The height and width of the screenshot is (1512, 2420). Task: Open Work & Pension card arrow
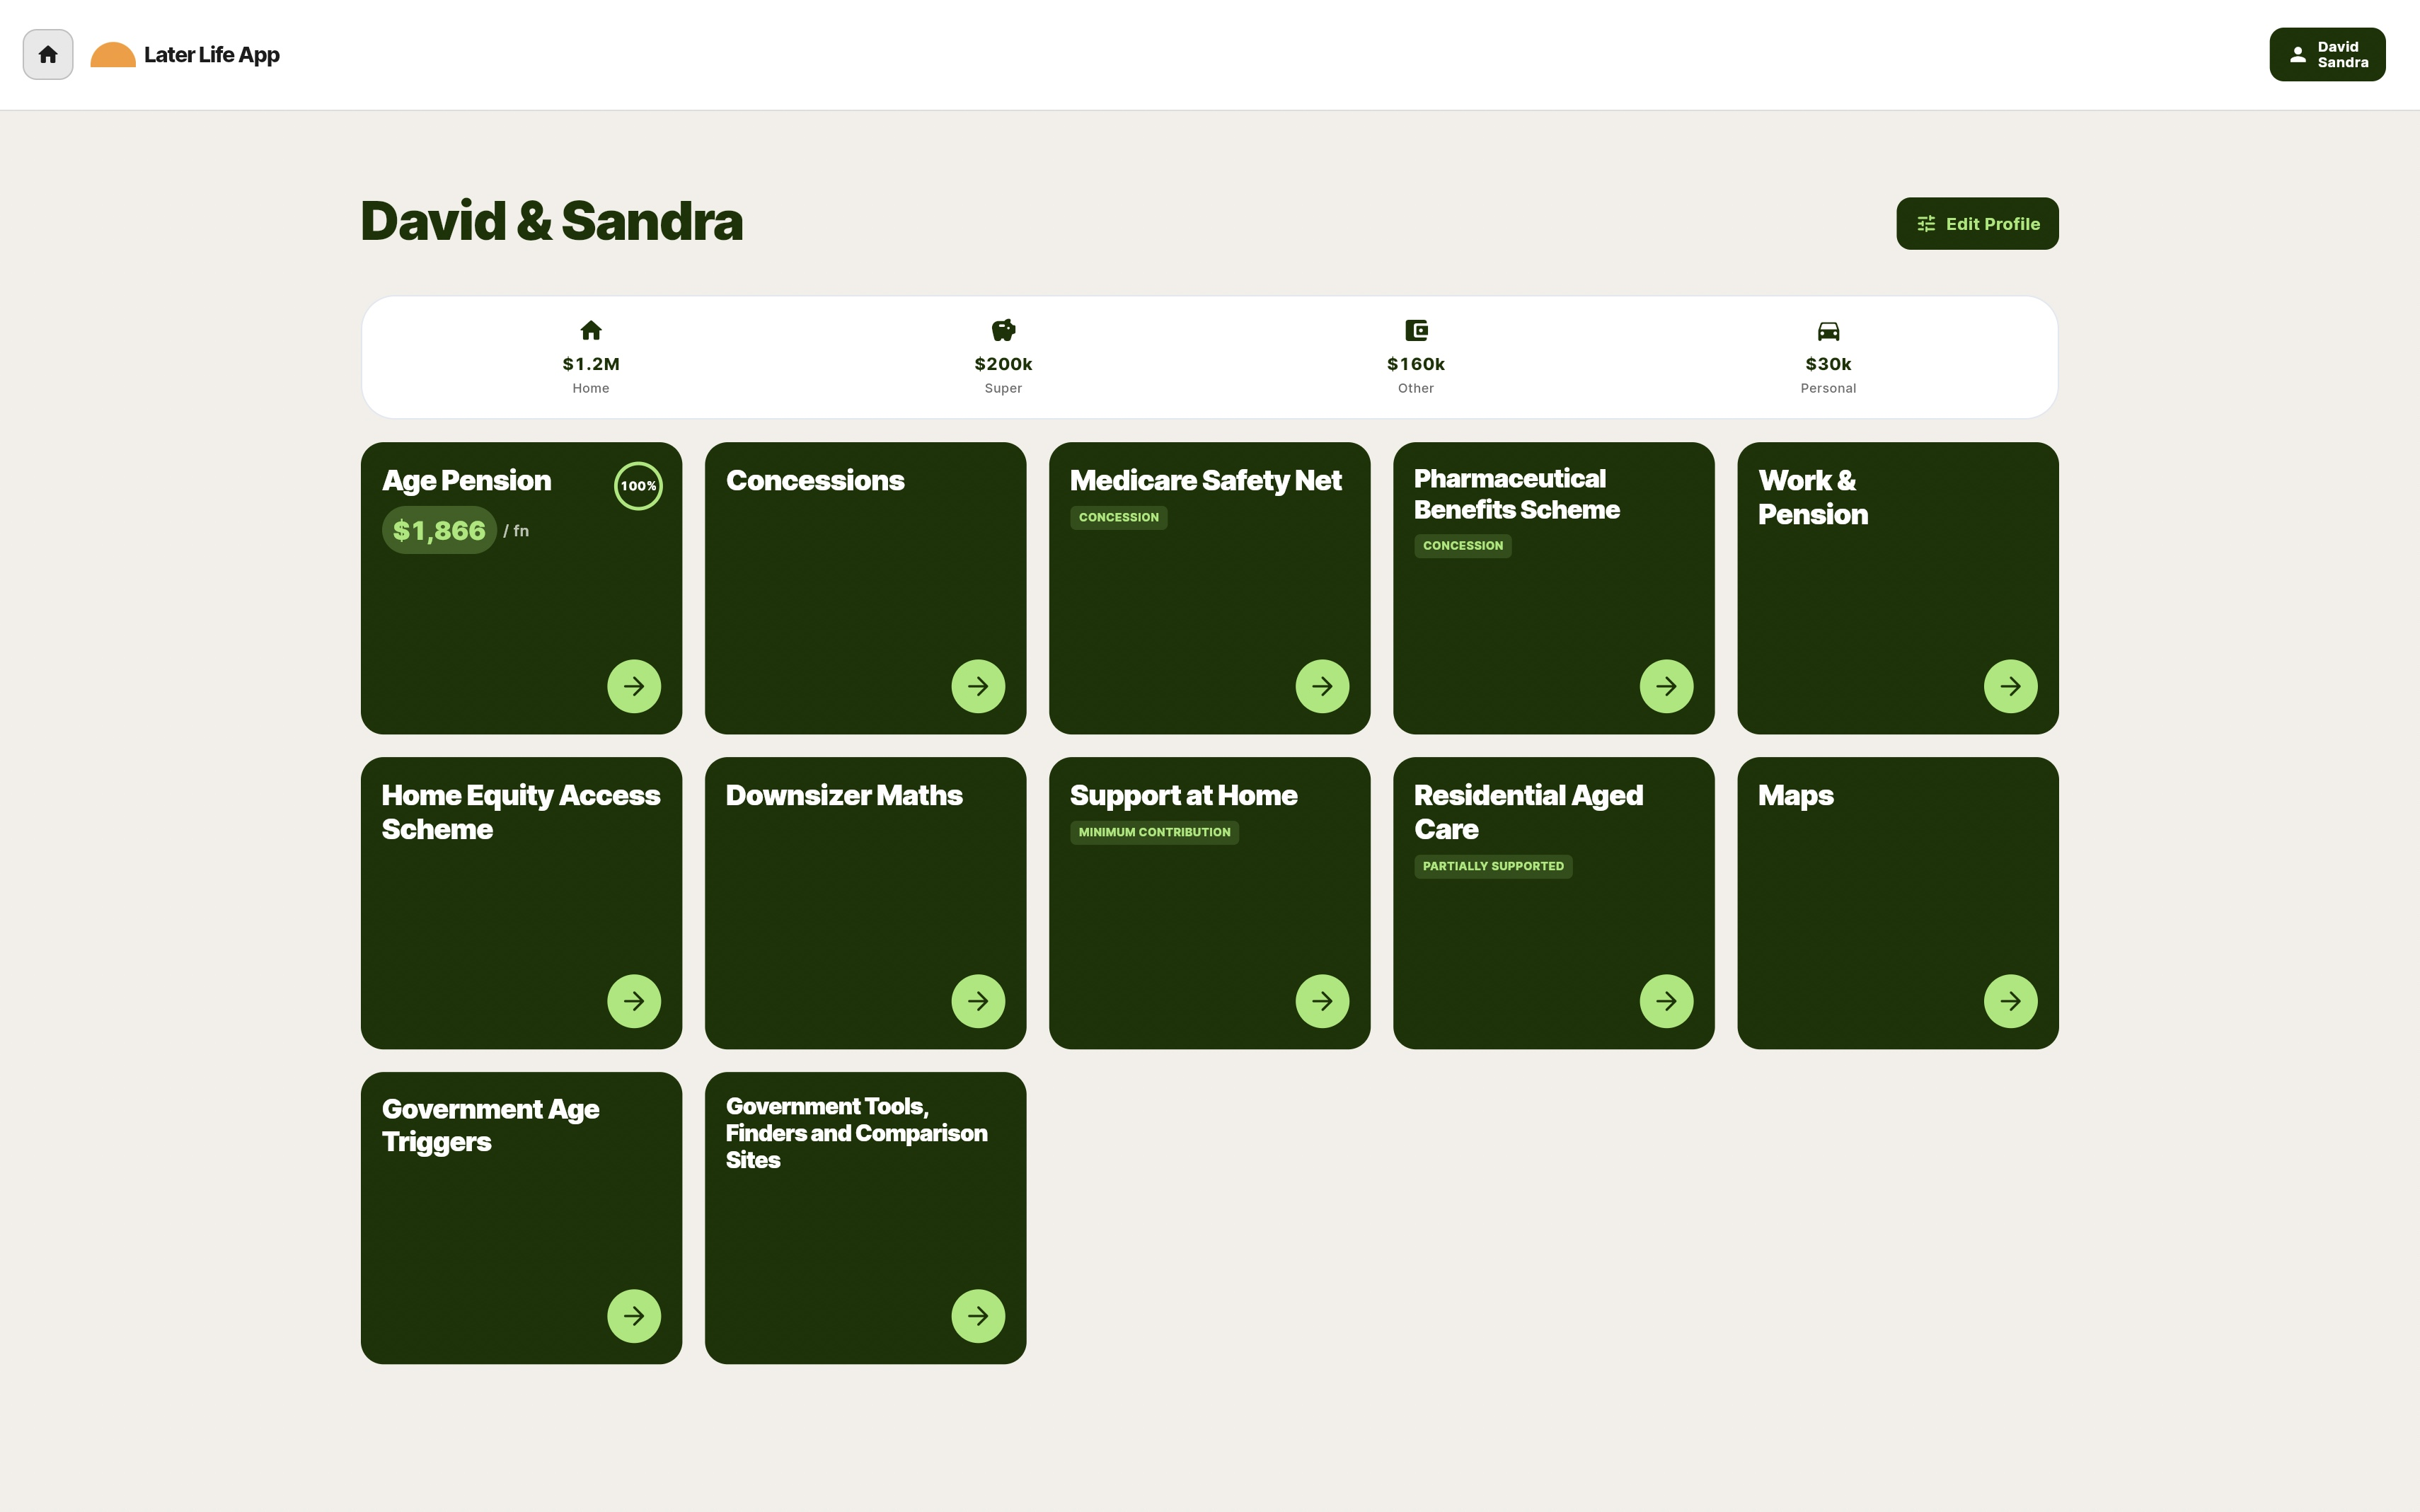pyautogui.click(x=2010, y=686)
